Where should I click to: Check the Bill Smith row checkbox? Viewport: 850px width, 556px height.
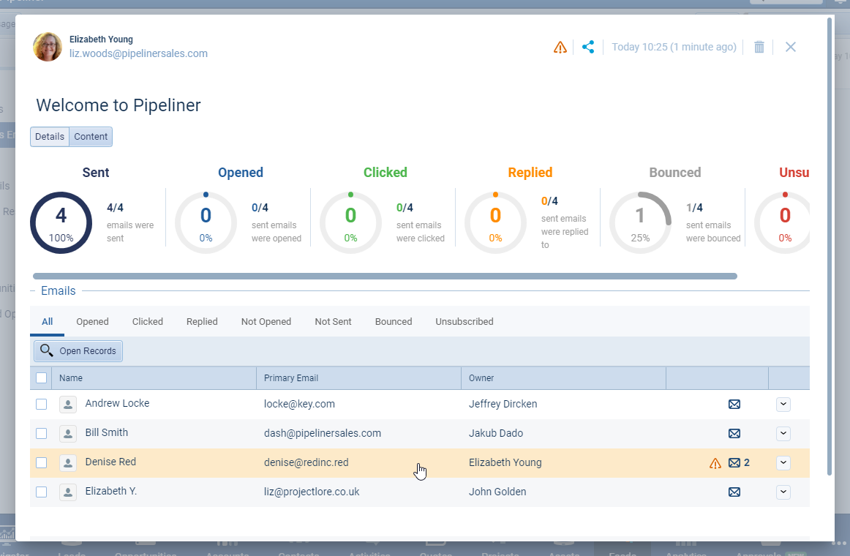coord(41,434)
